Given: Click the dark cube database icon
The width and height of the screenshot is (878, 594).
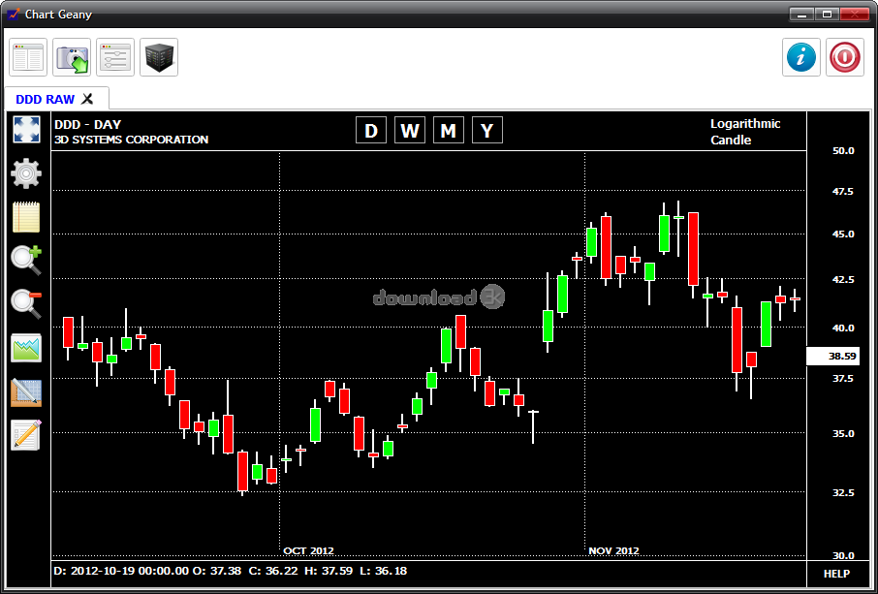Looking at the screenshot, I should coord(159,57).
